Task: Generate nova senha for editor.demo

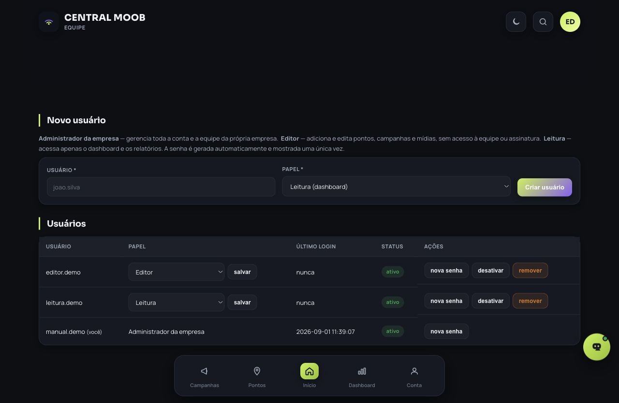Action: 446,271
